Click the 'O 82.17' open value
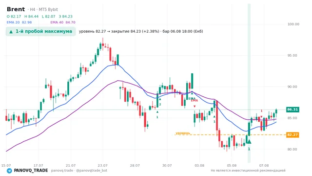Image resolution: width=312 pixels, height=176 pixels. [14, 17]
